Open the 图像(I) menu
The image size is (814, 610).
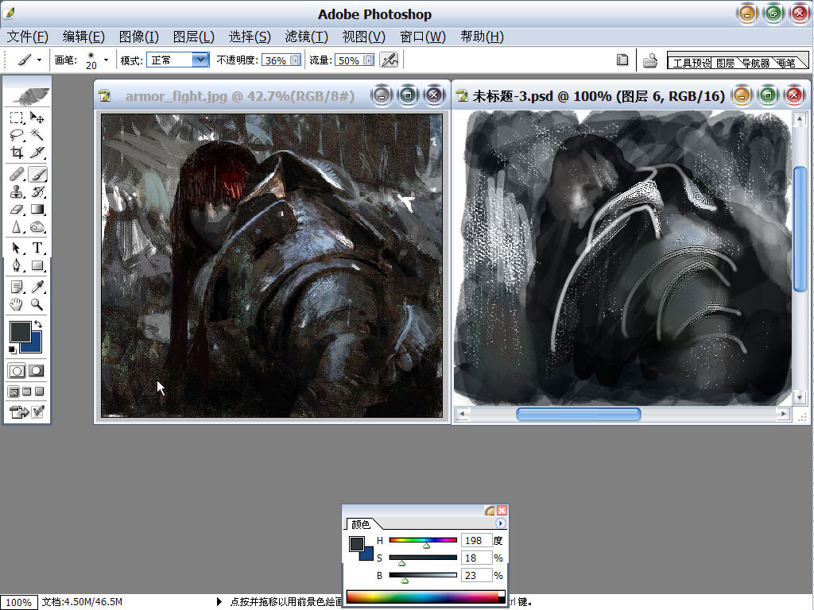[138, 37]
